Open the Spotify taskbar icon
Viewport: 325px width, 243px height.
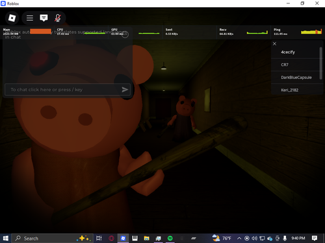tap(170, 238)
